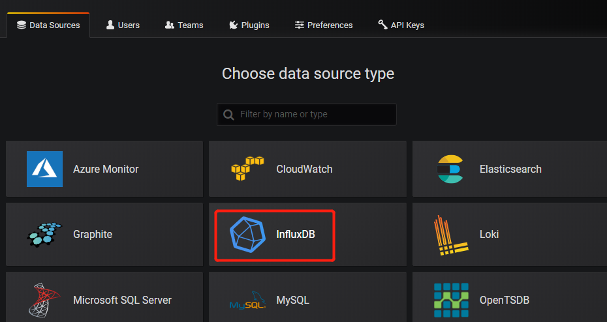Click the key icon beside API Keys
This screenshot has width=607, height=322.
tap(383, 25)
